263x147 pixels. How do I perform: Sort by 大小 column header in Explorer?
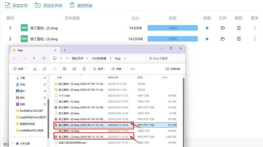[165, 77]
